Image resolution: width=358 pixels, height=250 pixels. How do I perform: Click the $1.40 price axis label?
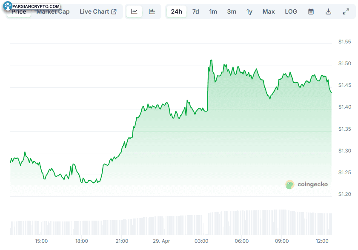point(344,107)
